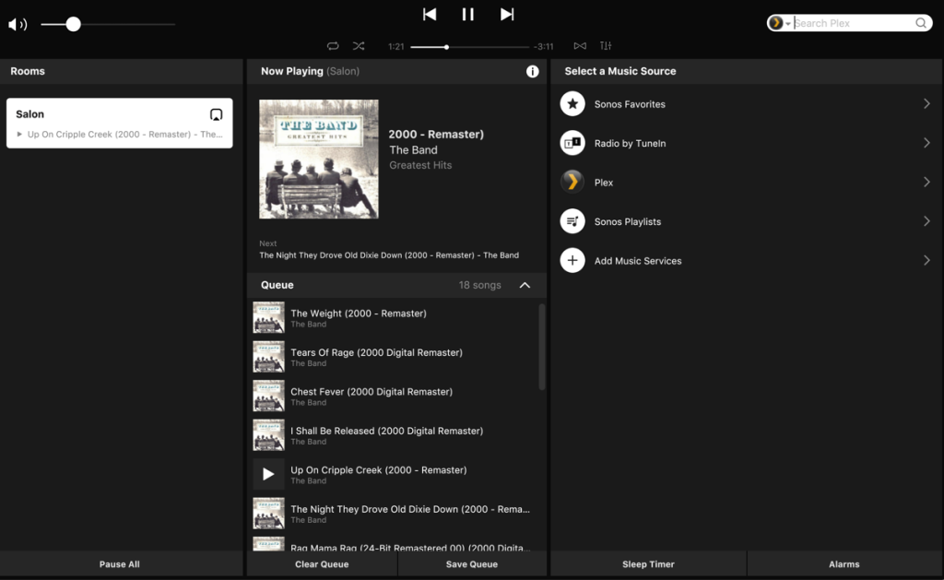
Task: Open Radio by TuneIn source
Action: (747, 143)
